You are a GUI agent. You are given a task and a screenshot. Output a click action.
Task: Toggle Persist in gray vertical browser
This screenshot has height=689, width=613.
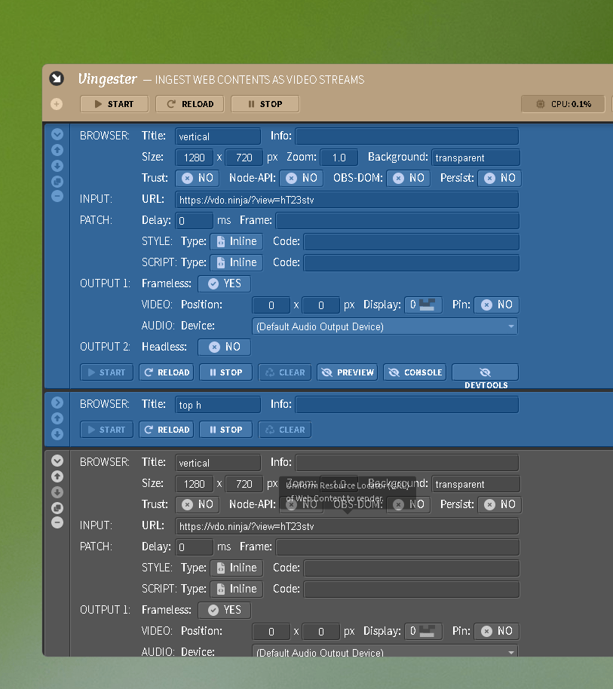click(x=499, y=504)
